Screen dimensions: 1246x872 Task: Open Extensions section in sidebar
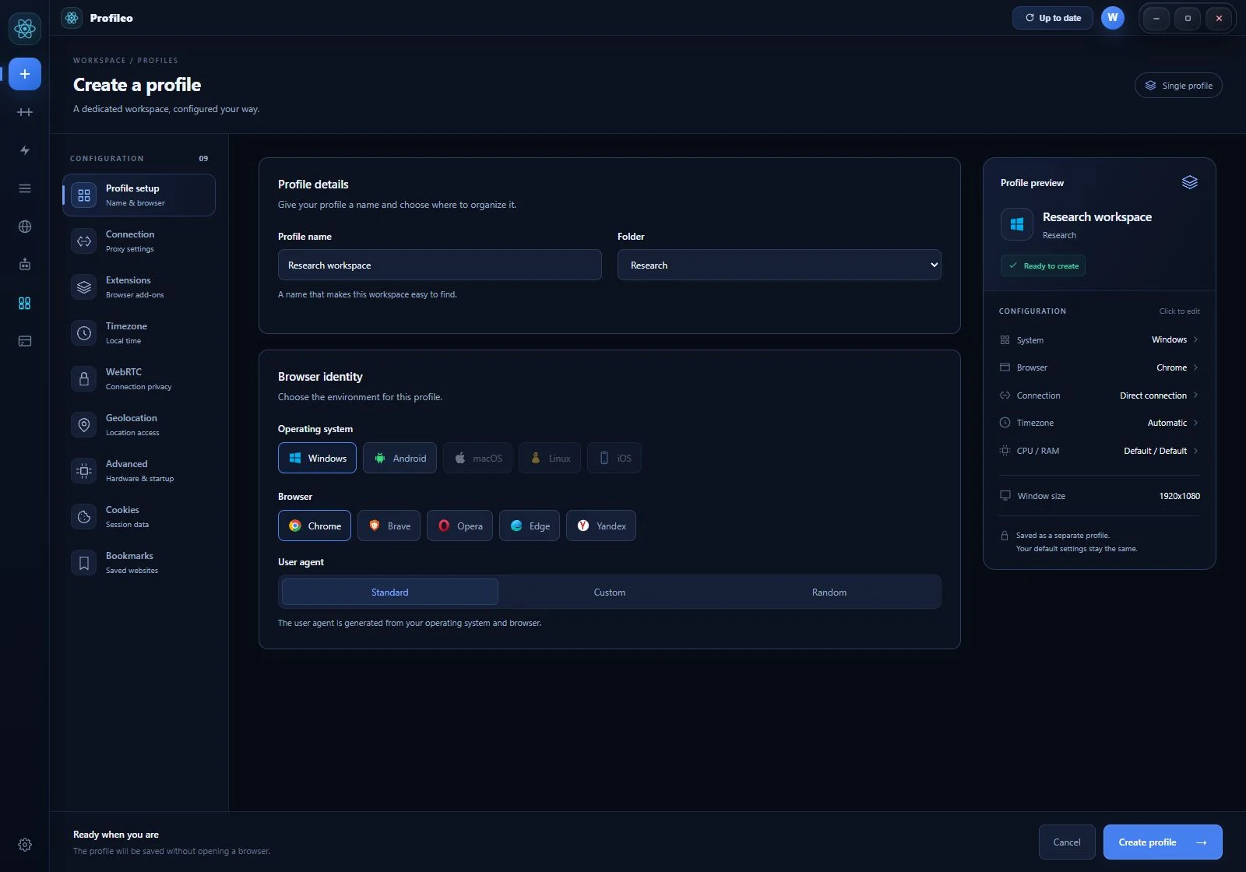139,287
